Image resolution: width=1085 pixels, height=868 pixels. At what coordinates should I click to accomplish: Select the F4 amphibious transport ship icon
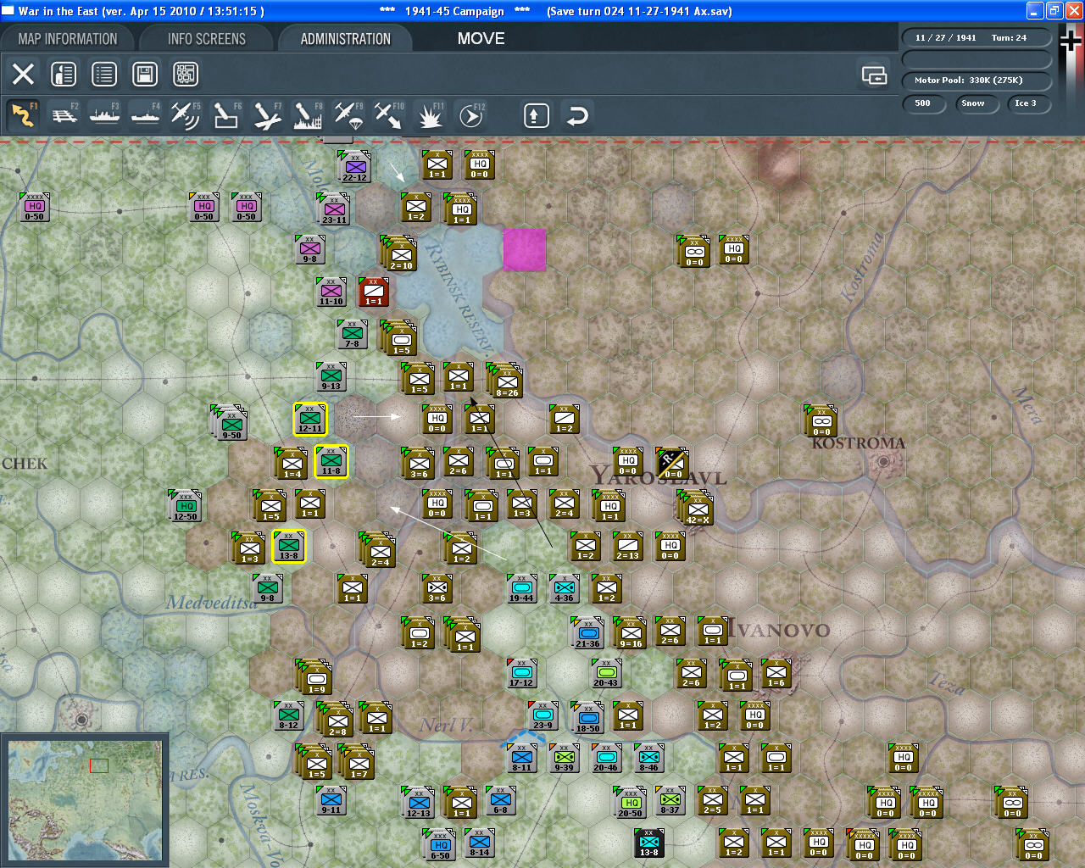click(146, 115)
